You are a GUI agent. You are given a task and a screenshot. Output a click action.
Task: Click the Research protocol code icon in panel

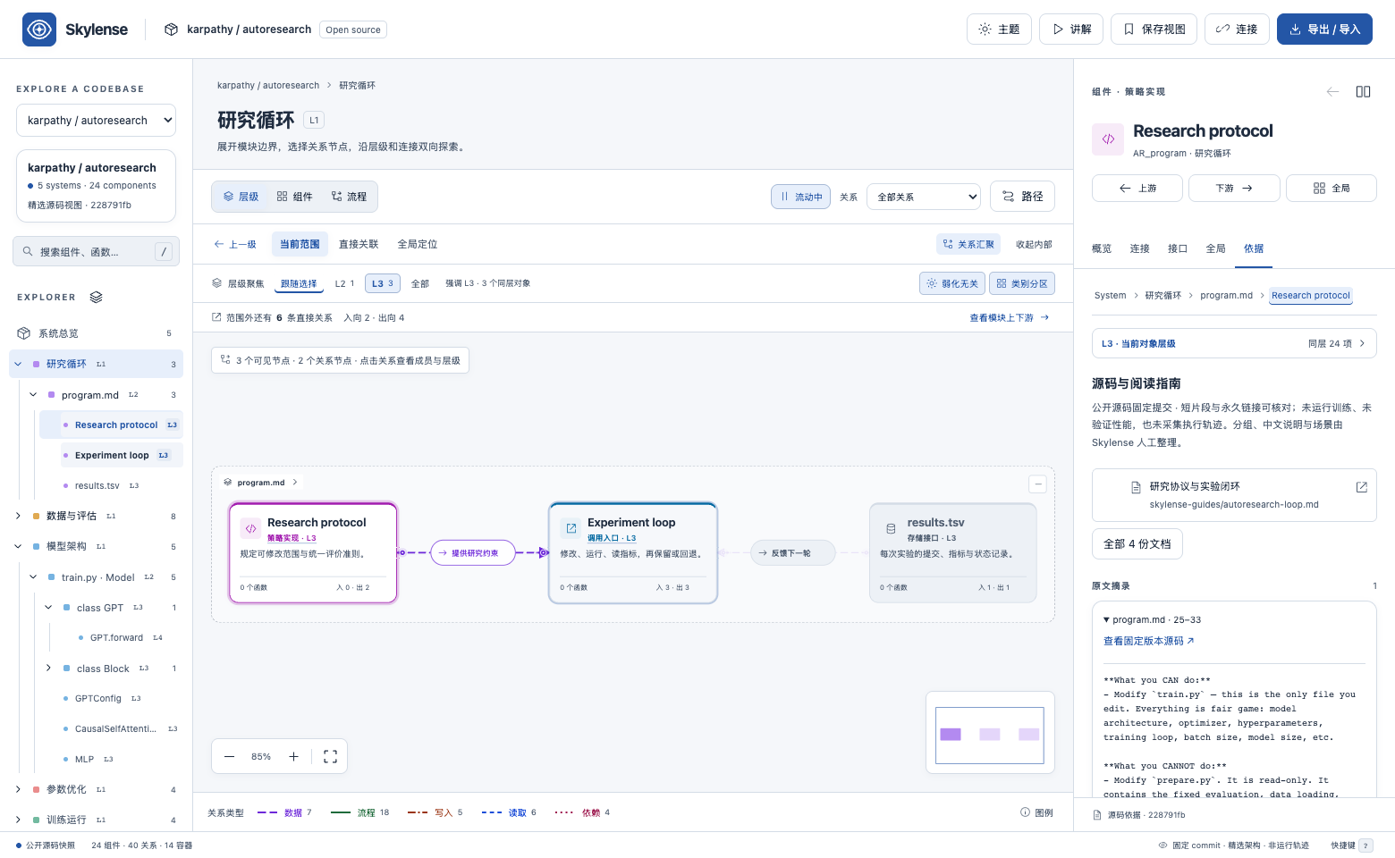(1108, 139)
